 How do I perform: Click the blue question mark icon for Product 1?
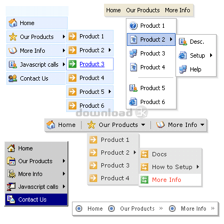pos(133,26)
